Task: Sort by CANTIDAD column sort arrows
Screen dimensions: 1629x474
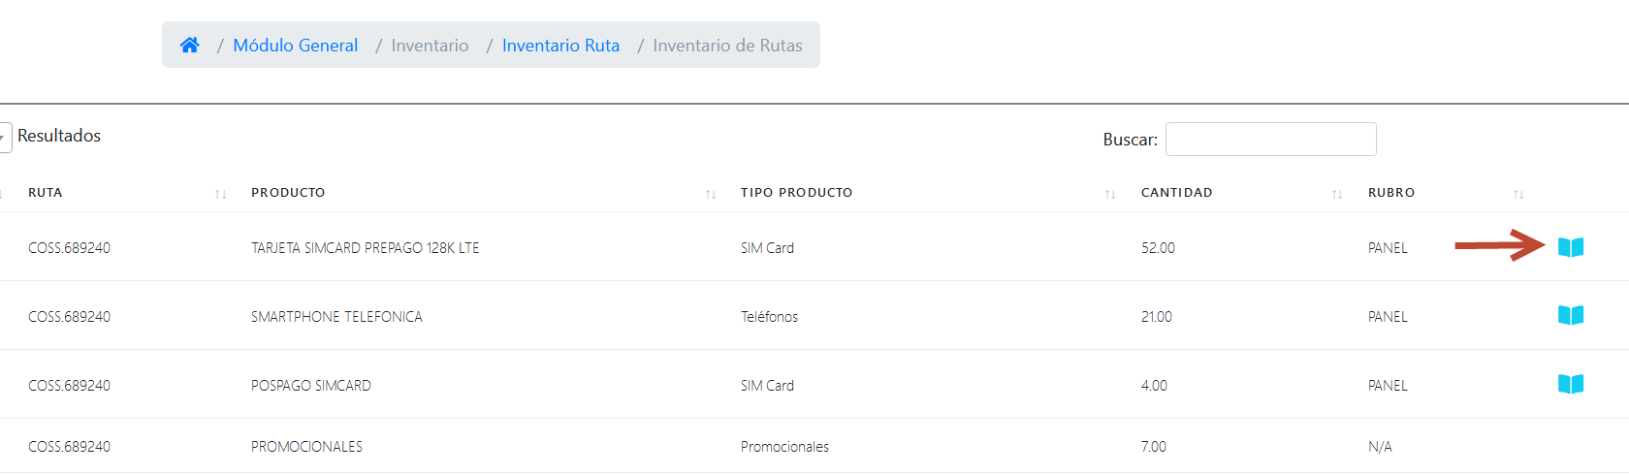Action: click(x=1337, y=194)
